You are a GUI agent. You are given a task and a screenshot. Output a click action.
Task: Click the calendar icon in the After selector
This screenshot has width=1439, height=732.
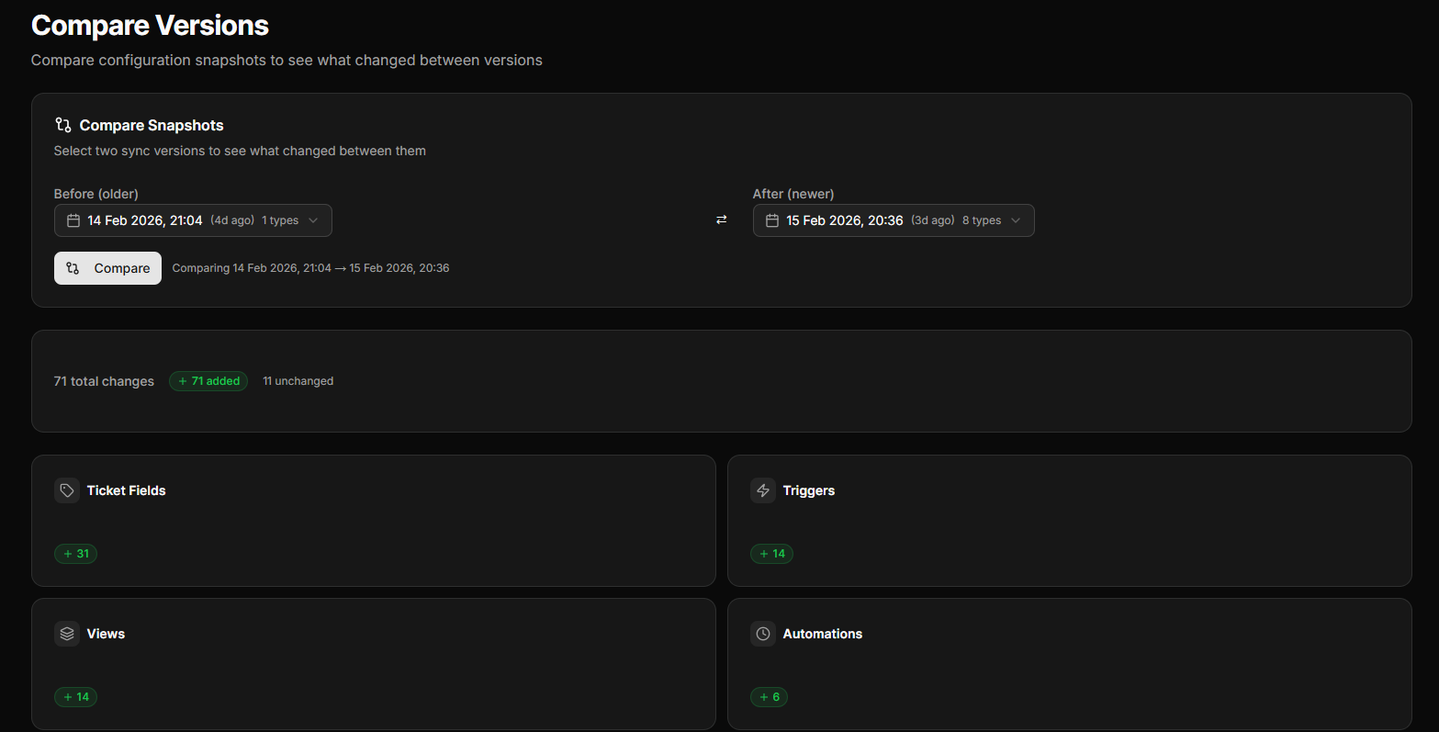tap(773, 220)
